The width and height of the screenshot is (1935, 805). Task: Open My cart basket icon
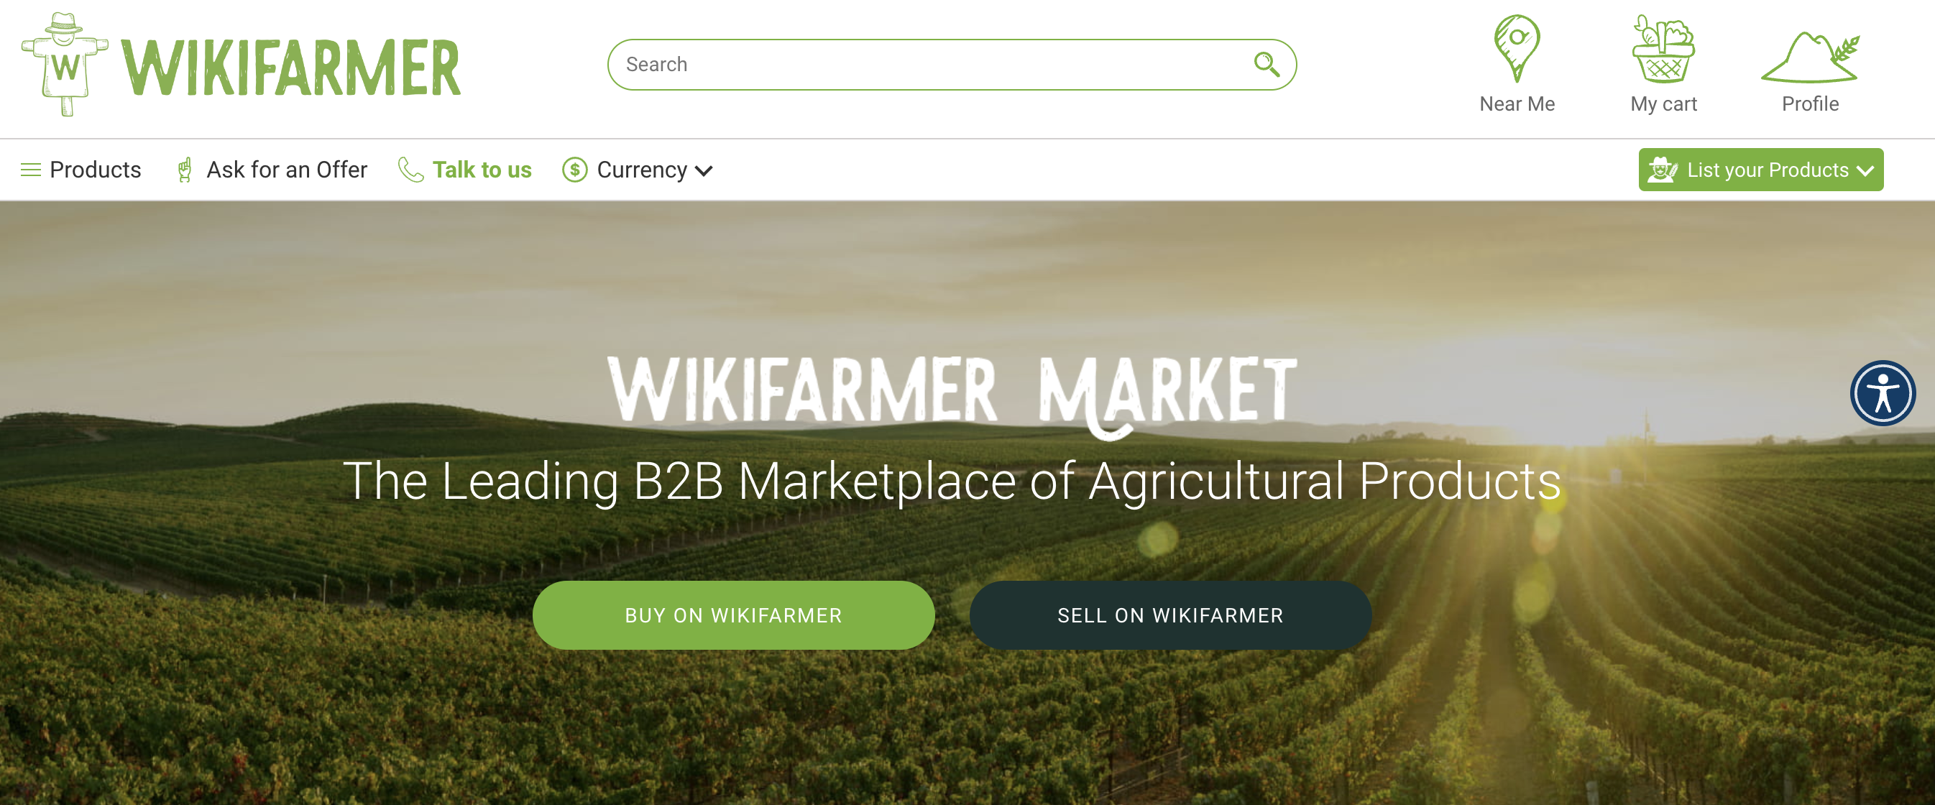(x=1663, y=49)
